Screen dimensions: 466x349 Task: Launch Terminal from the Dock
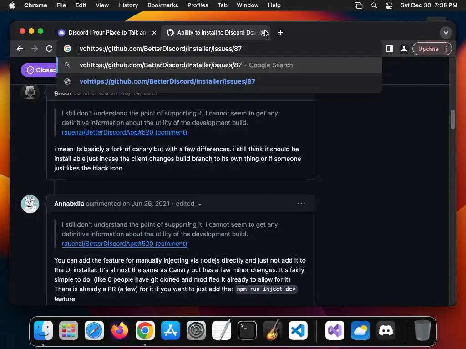247,330
